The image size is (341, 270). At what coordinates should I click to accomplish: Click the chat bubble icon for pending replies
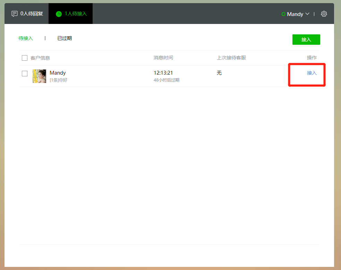coord(14,14)
